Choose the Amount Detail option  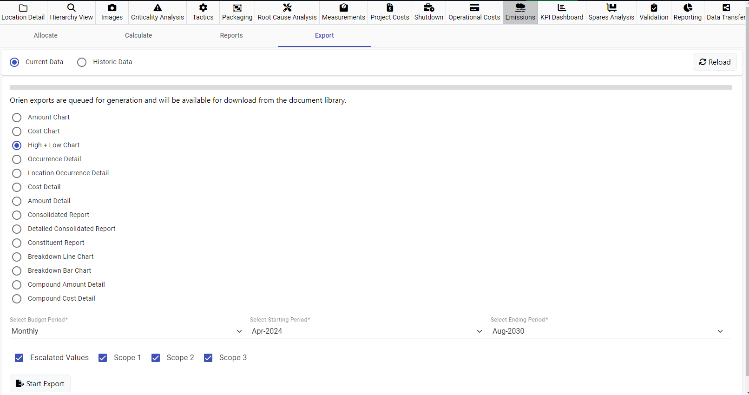(x=17, y=201)
